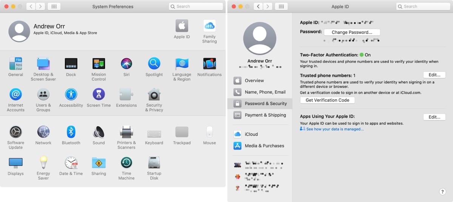Open Mission Control preferences
This screenshot has width=453, height=202.
(99, 69)
